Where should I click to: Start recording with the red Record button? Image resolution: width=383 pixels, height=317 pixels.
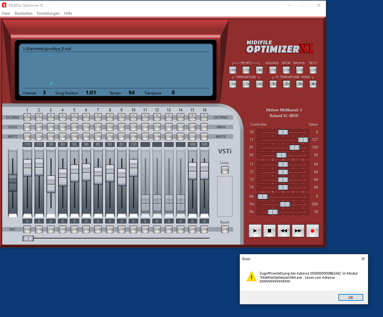[312, 231]
